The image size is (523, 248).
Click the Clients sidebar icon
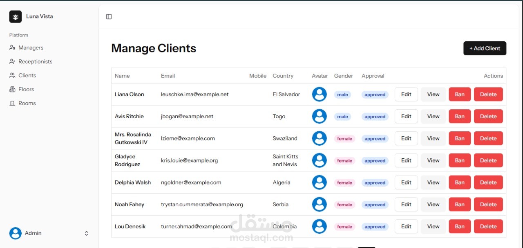[x=12, y=76]
